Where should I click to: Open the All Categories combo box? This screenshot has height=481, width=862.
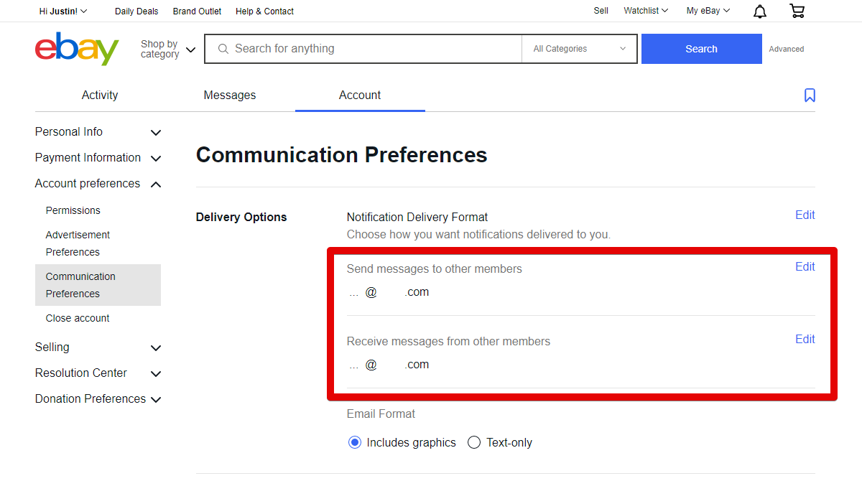tap(579, 49)
